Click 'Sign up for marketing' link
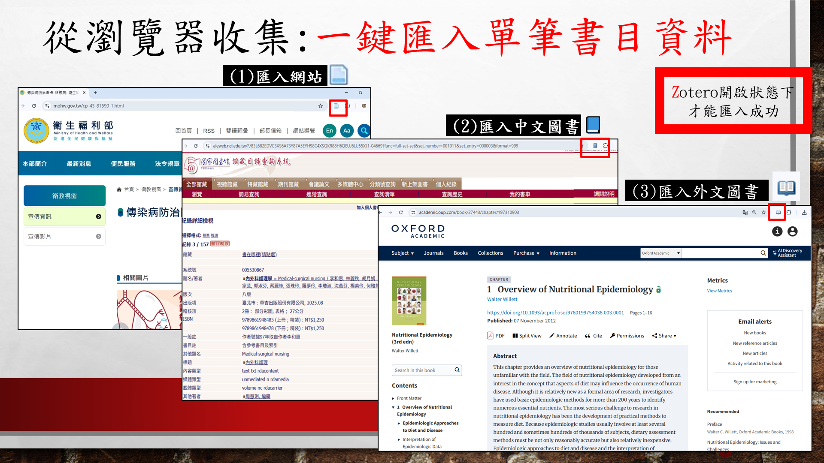This screenshot has width=824, height=463. click(754, 382)
